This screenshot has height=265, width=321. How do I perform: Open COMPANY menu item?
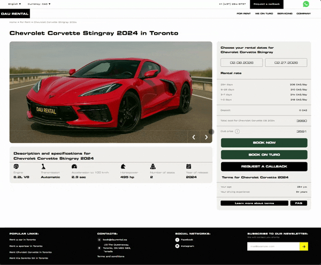click(303, 13)
